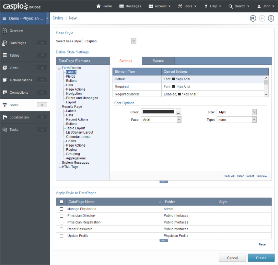Image resolution: width=278 pixels, height=265 pixels.
Task: Open Authentications shield icon
Action: click(x=5, y=80)
